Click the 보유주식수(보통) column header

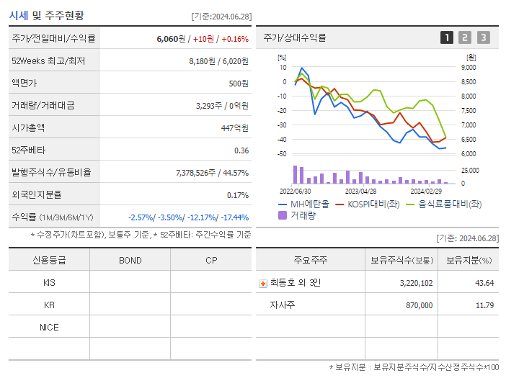[401, 261]
